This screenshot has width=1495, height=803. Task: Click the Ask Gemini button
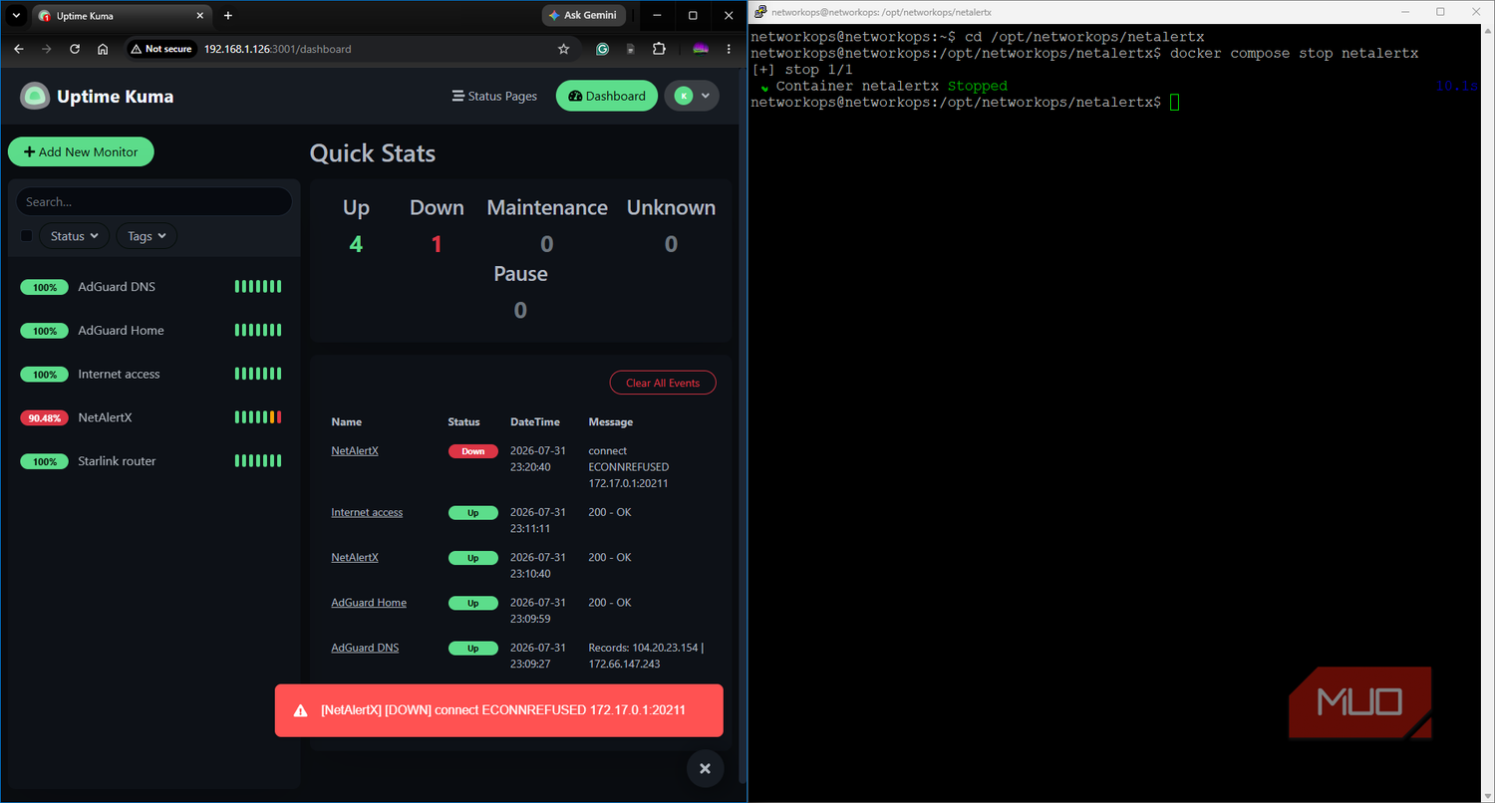pos(584,16)
